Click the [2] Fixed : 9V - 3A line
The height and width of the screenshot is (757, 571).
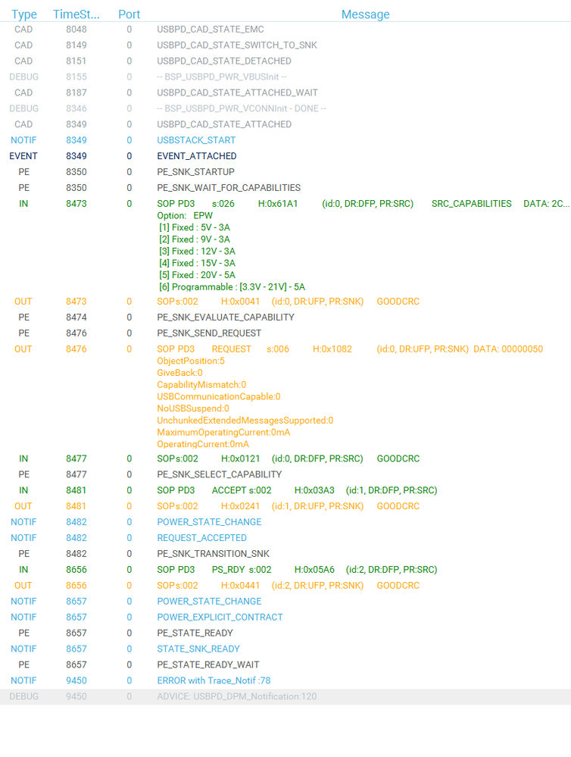coord(195,239)
